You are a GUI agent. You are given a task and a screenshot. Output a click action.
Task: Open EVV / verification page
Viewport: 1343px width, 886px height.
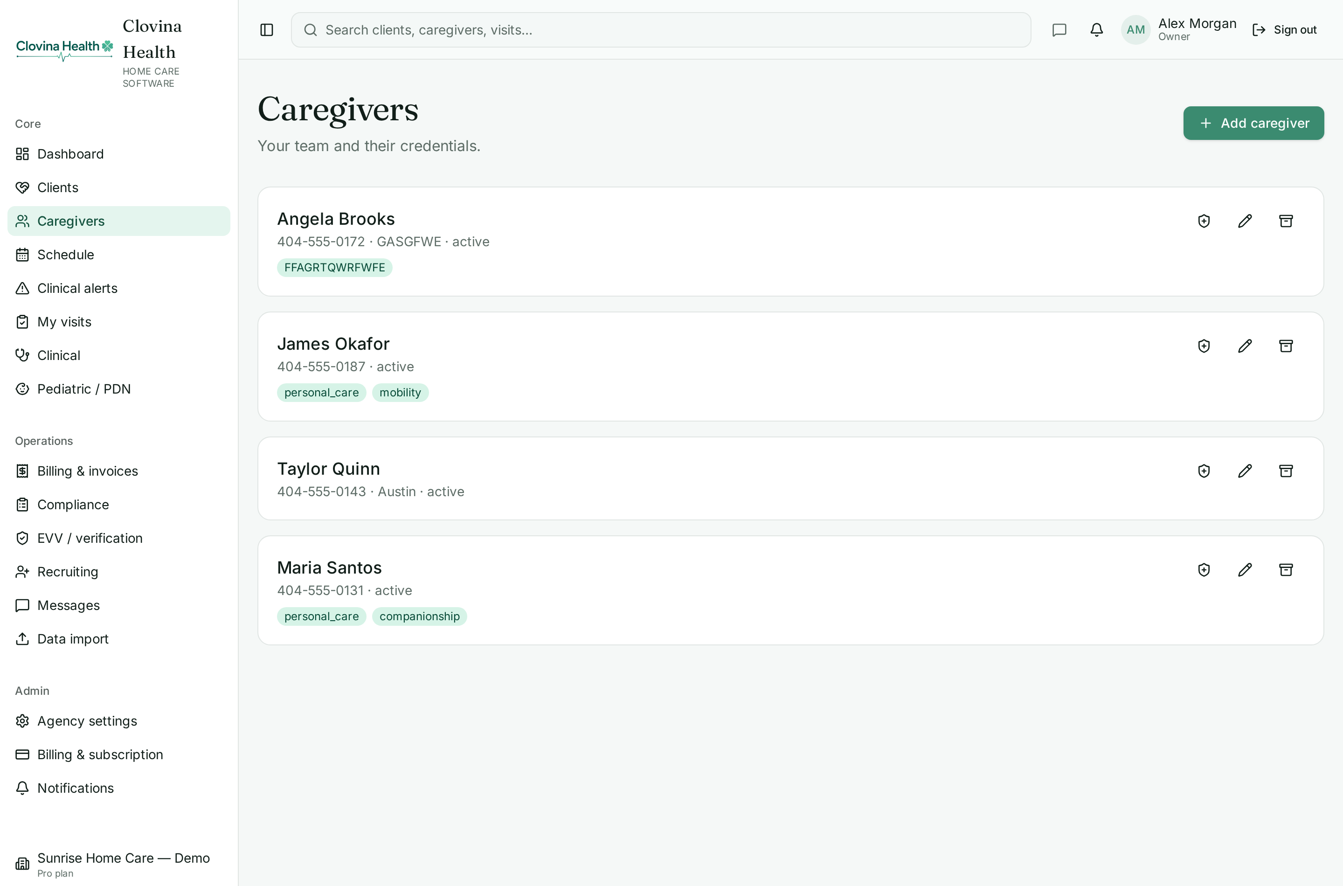[118, 538]
